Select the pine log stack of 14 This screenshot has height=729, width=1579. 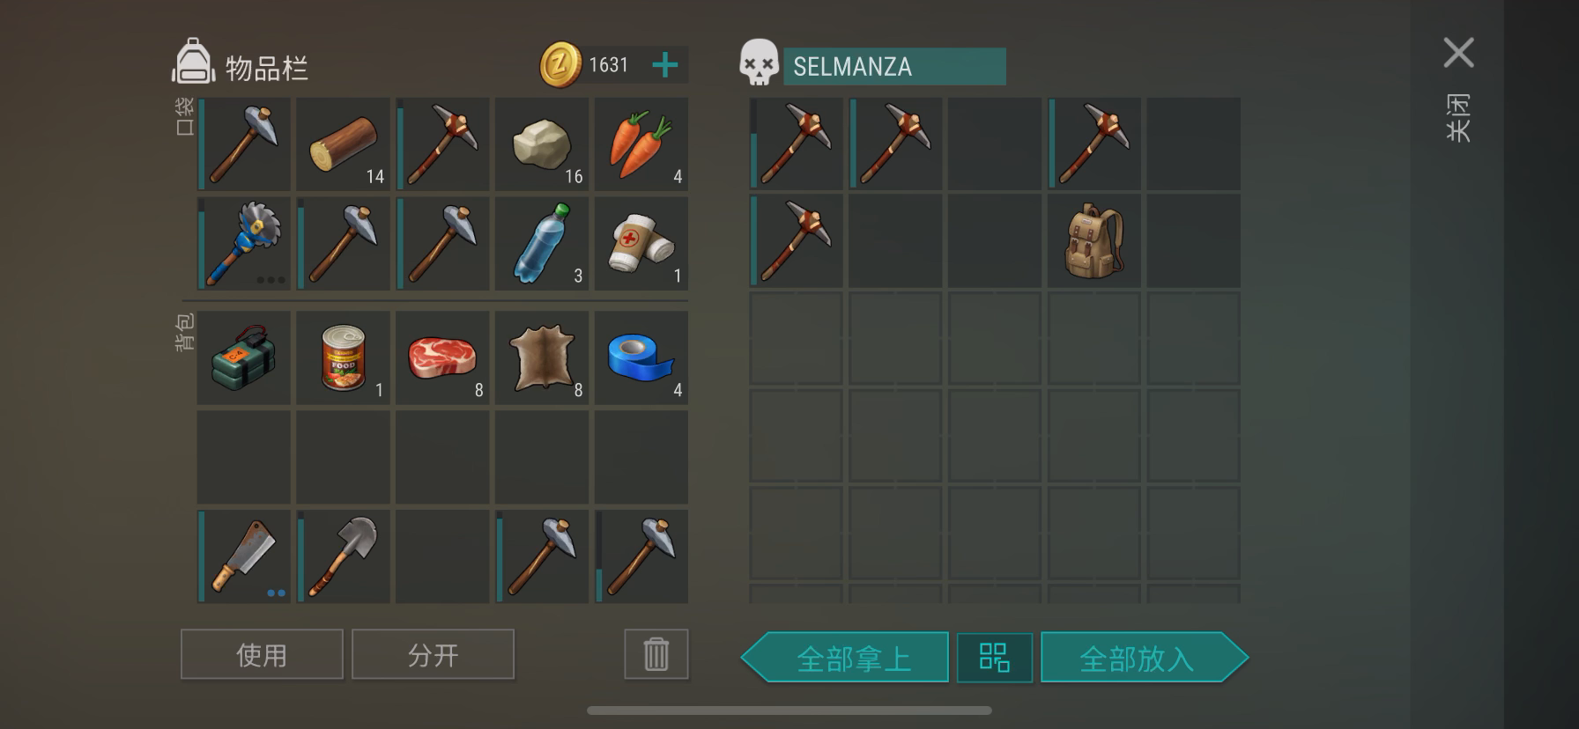(x=343, y=144)
